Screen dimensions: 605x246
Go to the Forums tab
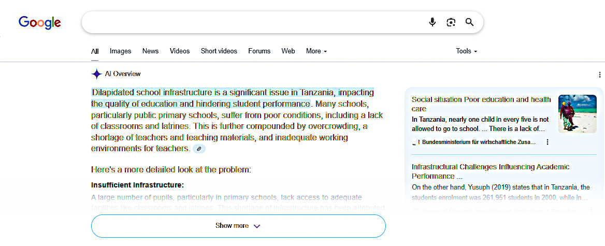pyautogui.click(x=259, y=51)
